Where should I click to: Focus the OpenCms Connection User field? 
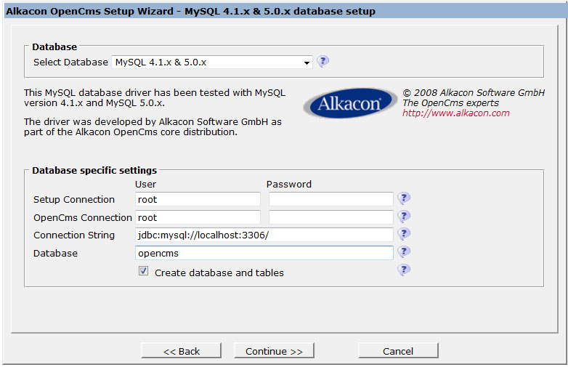click(198, 217)
